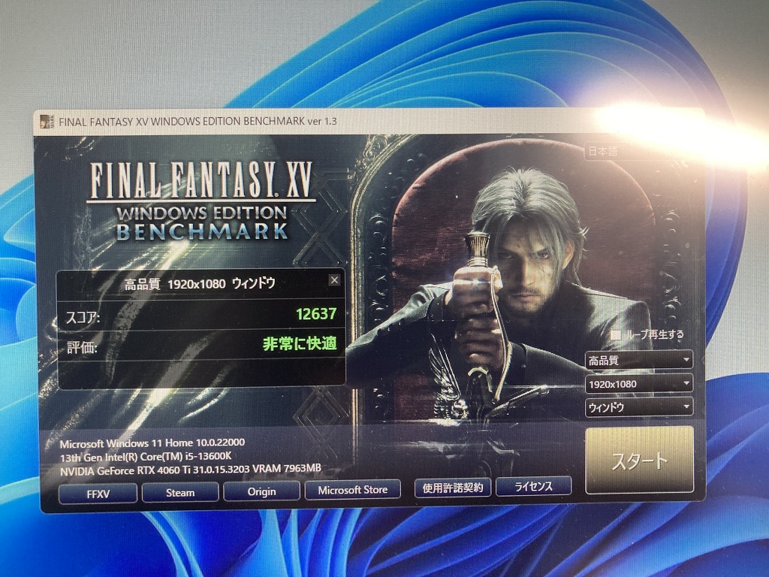Open the Origin store button
Viewport: 769px width, 577px height.
pos(261,491)
